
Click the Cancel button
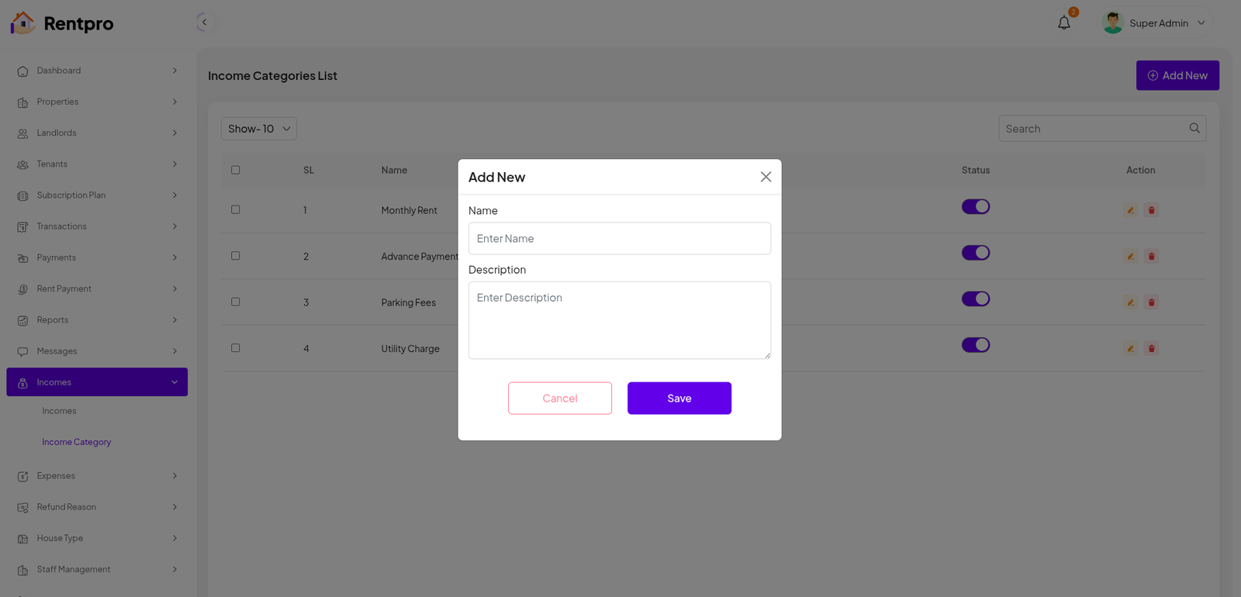[x=559, y=399]
